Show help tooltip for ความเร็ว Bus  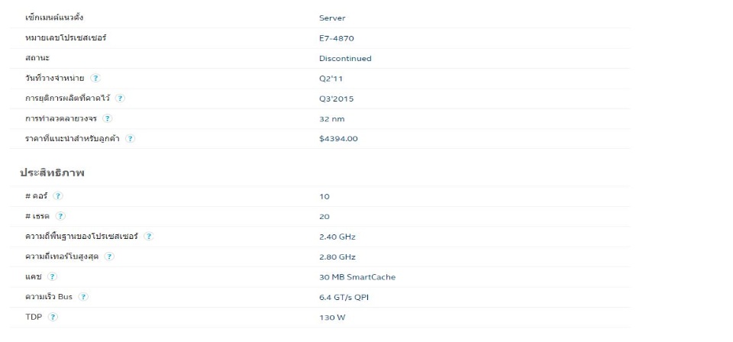coord(83,296)
